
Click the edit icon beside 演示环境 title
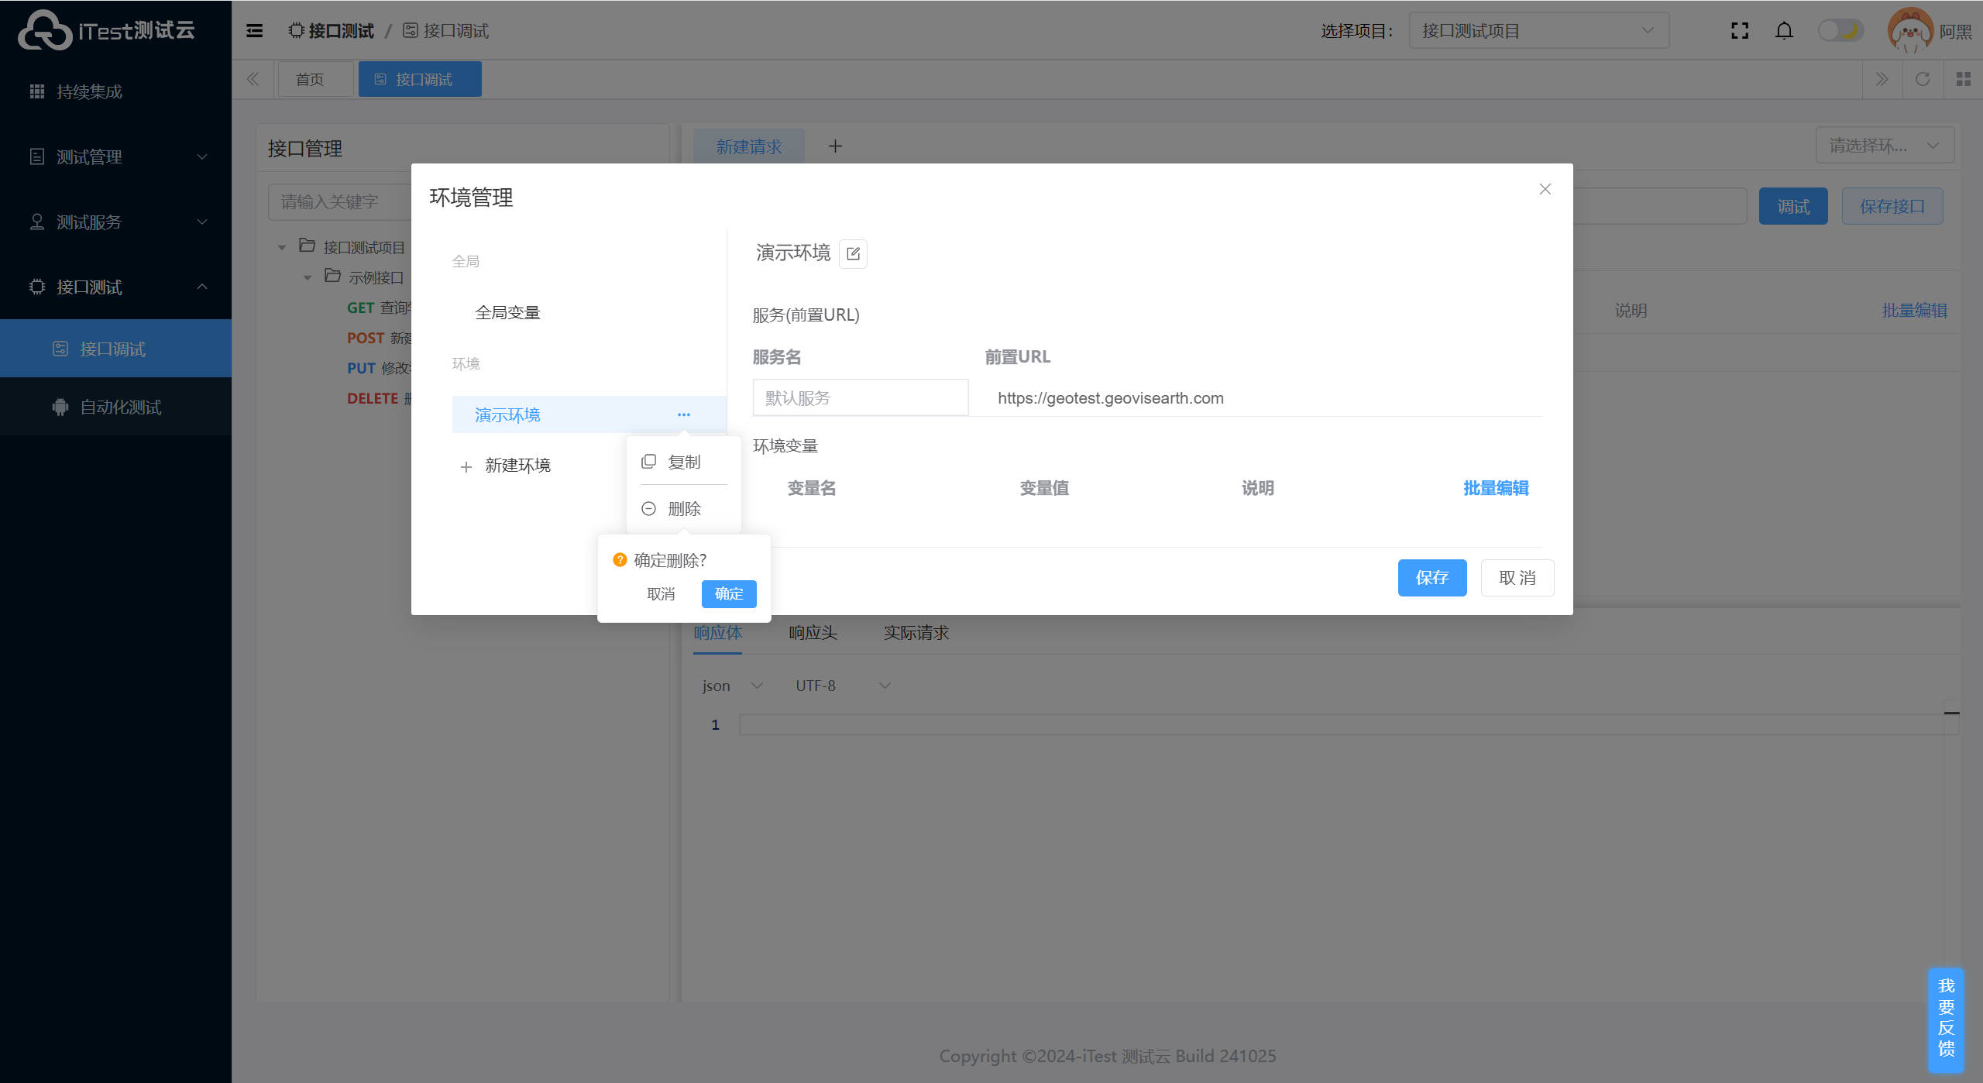point(853,253)
